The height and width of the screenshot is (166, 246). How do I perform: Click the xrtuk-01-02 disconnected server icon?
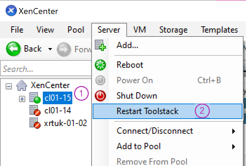35,123
